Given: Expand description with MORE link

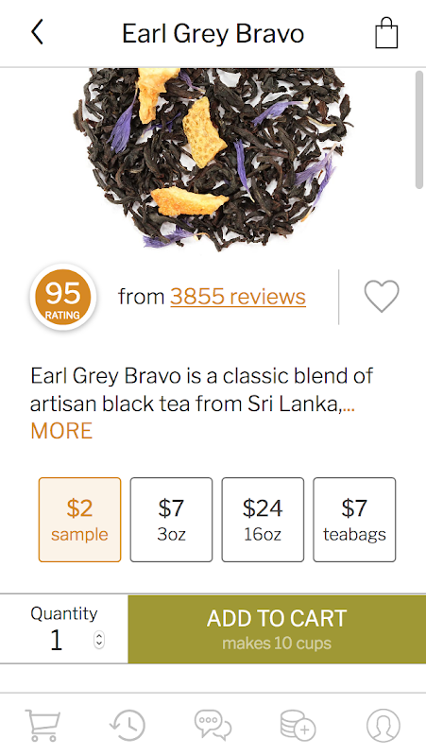Looking at the screenshot, I should 61,431.
